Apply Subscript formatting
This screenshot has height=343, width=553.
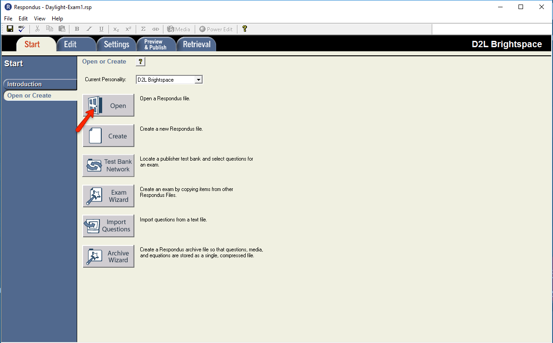click(x=116, y=29)
